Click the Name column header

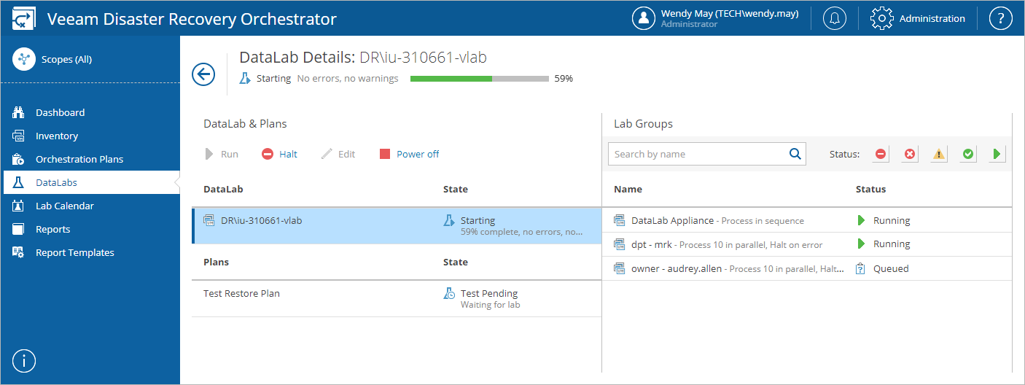(628, 189)
